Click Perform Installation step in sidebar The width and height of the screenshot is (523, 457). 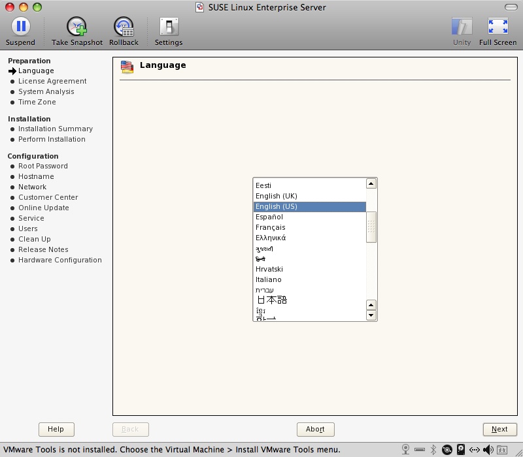(x=52, y=139)
